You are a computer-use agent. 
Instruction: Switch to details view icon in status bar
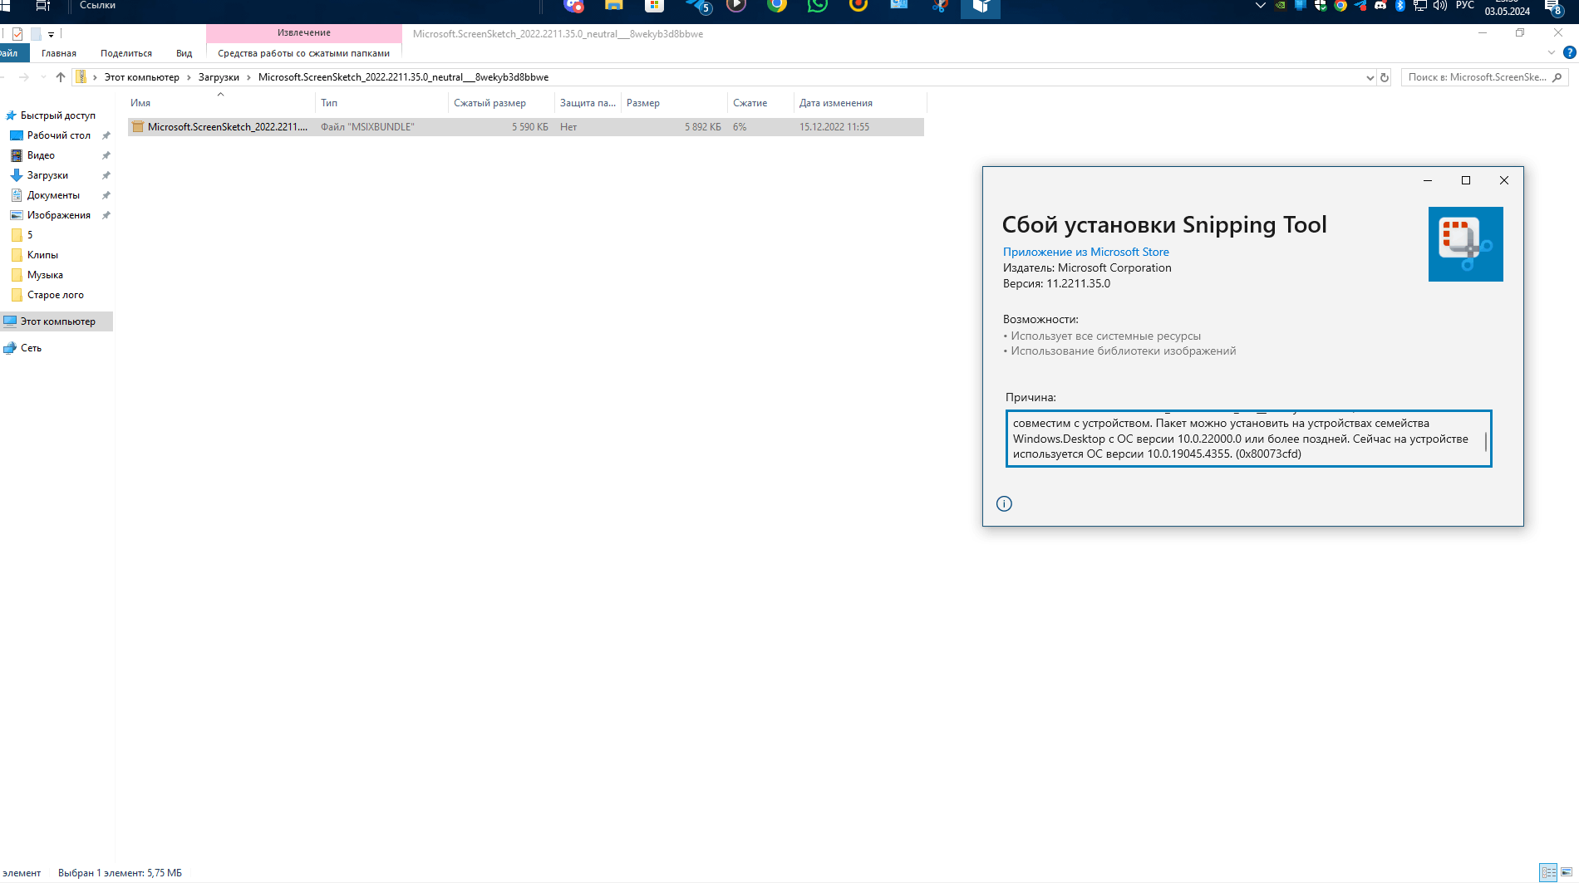tap(1548, 872)
